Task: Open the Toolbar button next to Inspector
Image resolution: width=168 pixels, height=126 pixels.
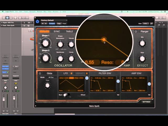Action: point(11,18)
